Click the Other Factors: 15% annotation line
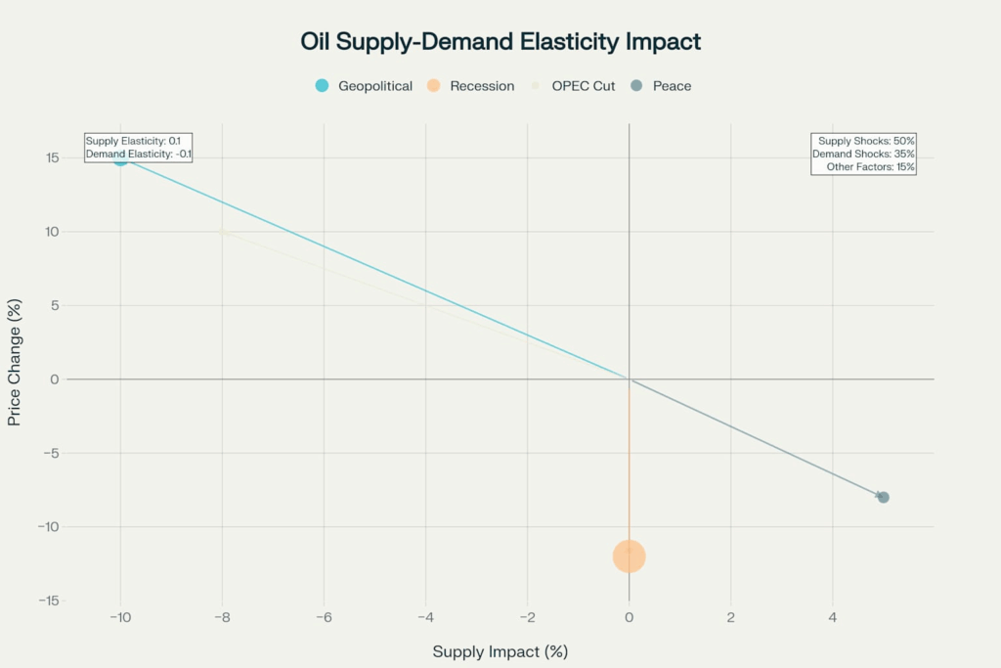The image size is (1001, 668). coord(870,167)
